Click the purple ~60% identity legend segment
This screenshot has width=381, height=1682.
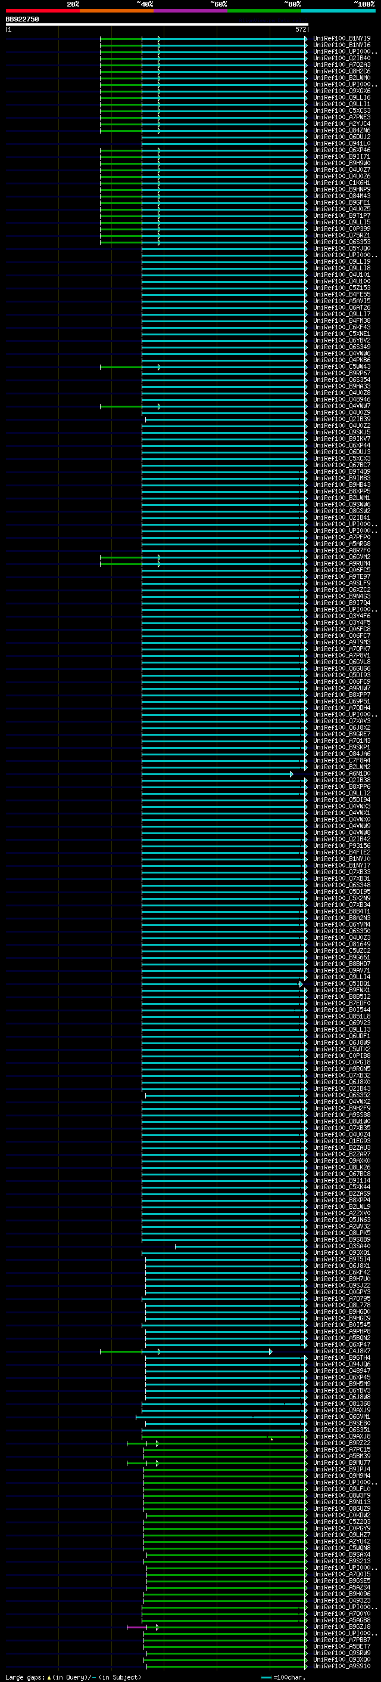pos(191,11)
